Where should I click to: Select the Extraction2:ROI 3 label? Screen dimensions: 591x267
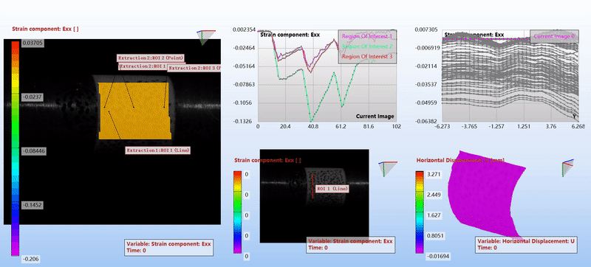pos(194,68)
